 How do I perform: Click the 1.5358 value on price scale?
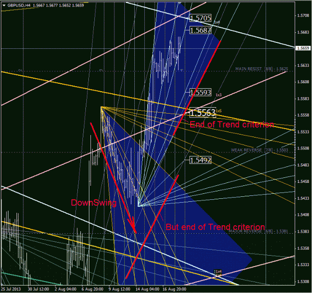303,248
